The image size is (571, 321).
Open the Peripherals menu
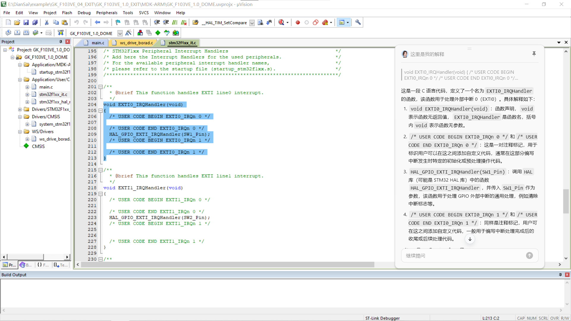(x=106, y=13)
